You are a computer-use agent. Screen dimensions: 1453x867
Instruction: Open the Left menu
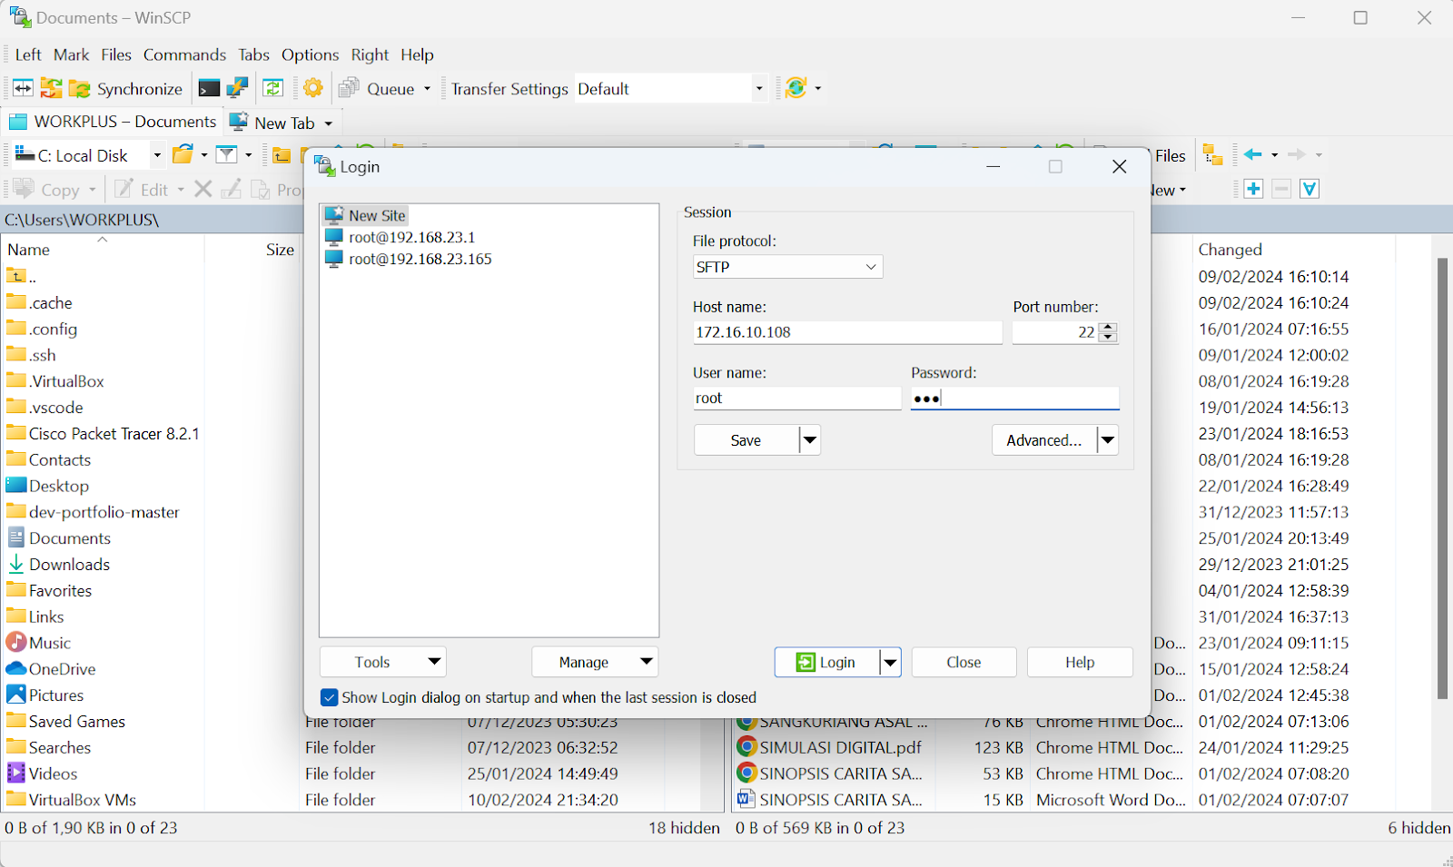pos(28,54)
